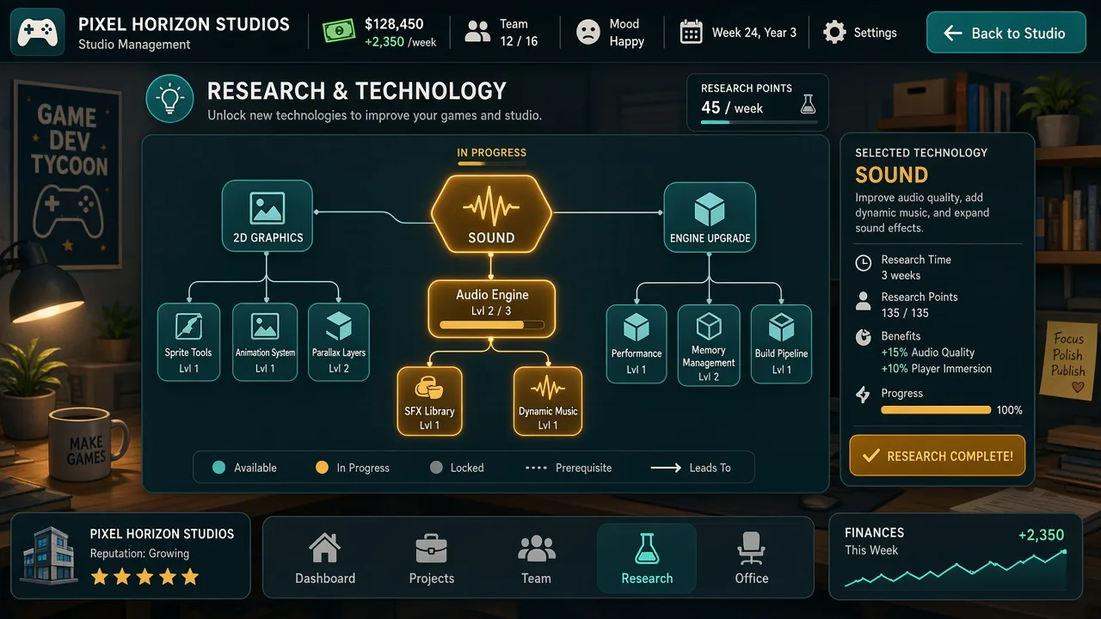Click the "$128,450" balance text
This screenshot has height=619, width=1101.
[x=394, y=24]
